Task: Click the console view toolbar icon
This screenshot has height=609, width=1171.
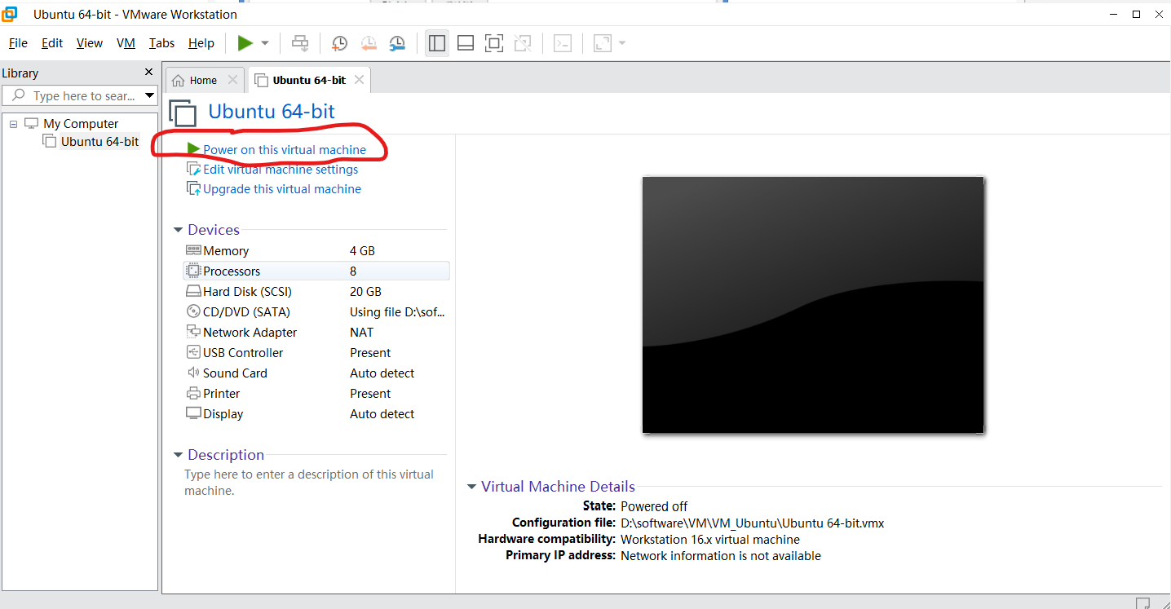Action: 563,43
